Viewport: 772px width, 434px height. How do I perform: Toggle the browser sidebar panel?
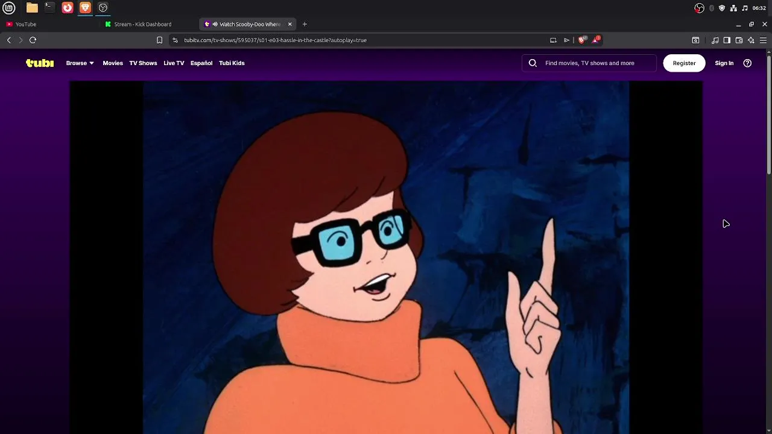727,40
